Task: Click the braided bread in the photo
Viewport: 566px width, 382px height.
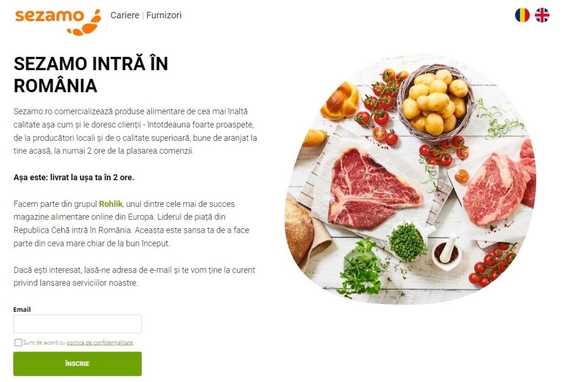Action: point(340,101)
